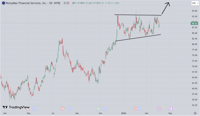Click the green market status dot

(x=65, y=3)
